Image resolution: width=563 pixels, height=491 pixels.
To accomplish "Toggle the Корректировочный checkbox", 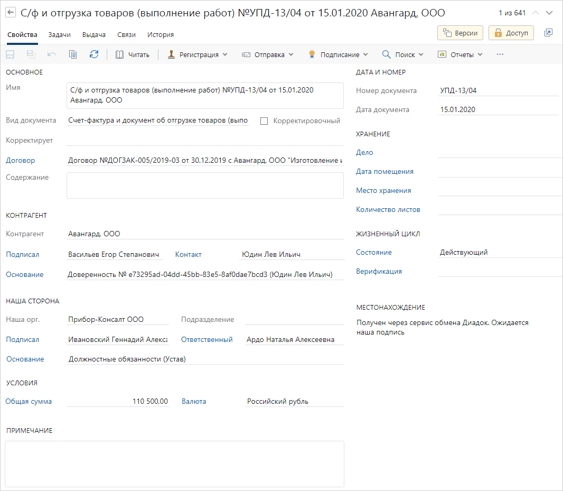I will click(x=264, y=121).
